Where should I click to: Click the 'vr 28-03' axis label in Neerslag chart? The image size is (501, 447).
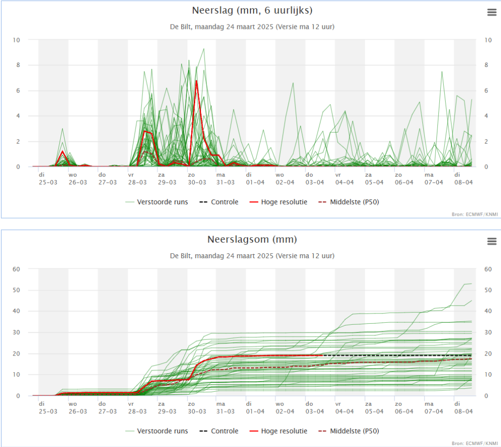[137, 179]
